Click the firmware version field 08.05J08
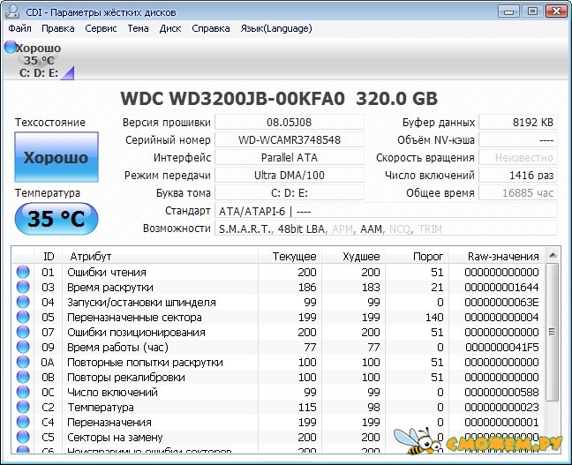This screenshot has height=465, width=572. click(290, 122)
